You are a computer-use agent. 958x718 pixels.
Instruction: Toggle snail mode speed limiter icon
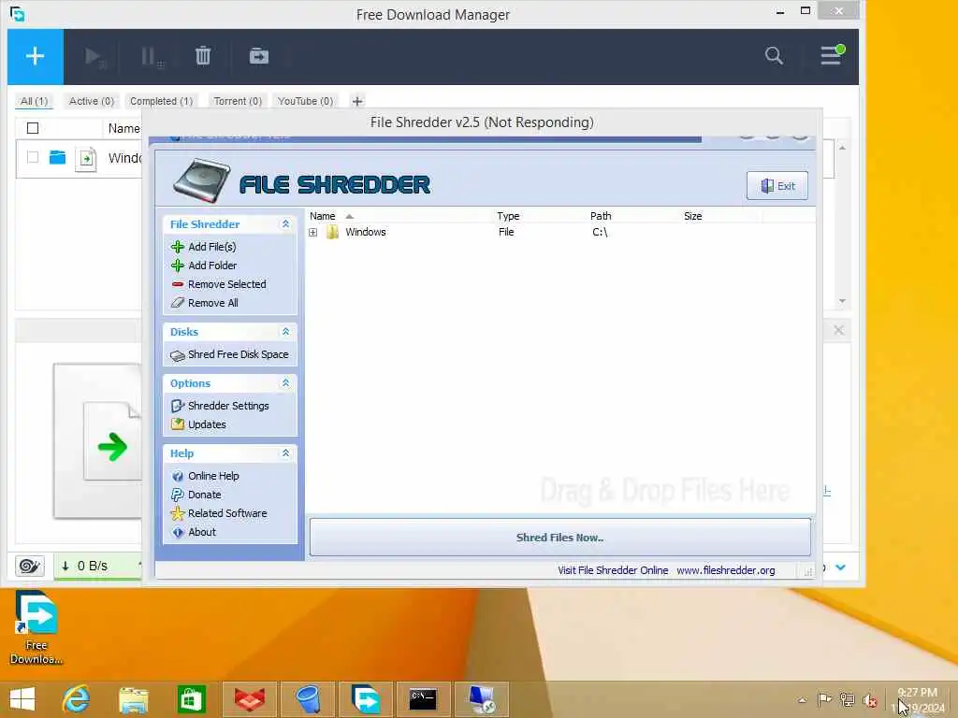[29, 566]
